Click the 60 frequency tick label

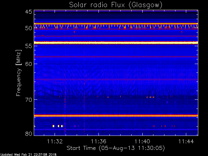[x=29, y=64]
